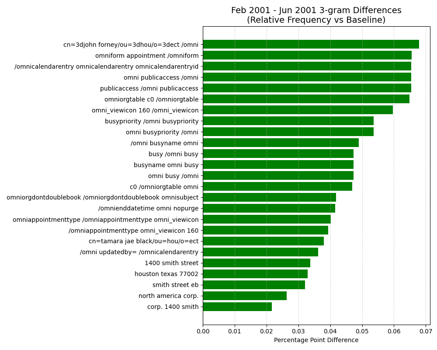This screenshot has height=350, width=437.
Task: Click the x-axis tick '0.06'
Action: pyautogui.click(x=394, y=331)
